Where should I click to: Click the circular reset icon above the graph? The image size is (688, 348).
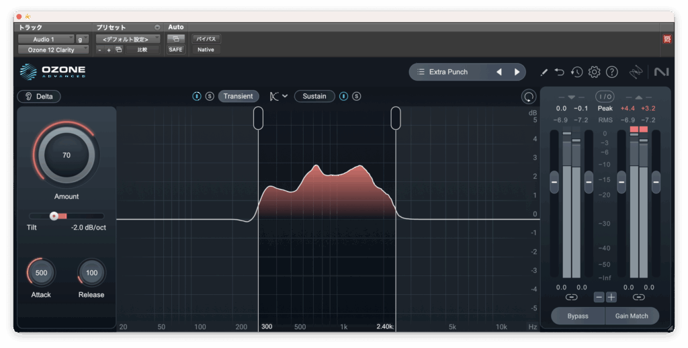[x=529, y=97]
